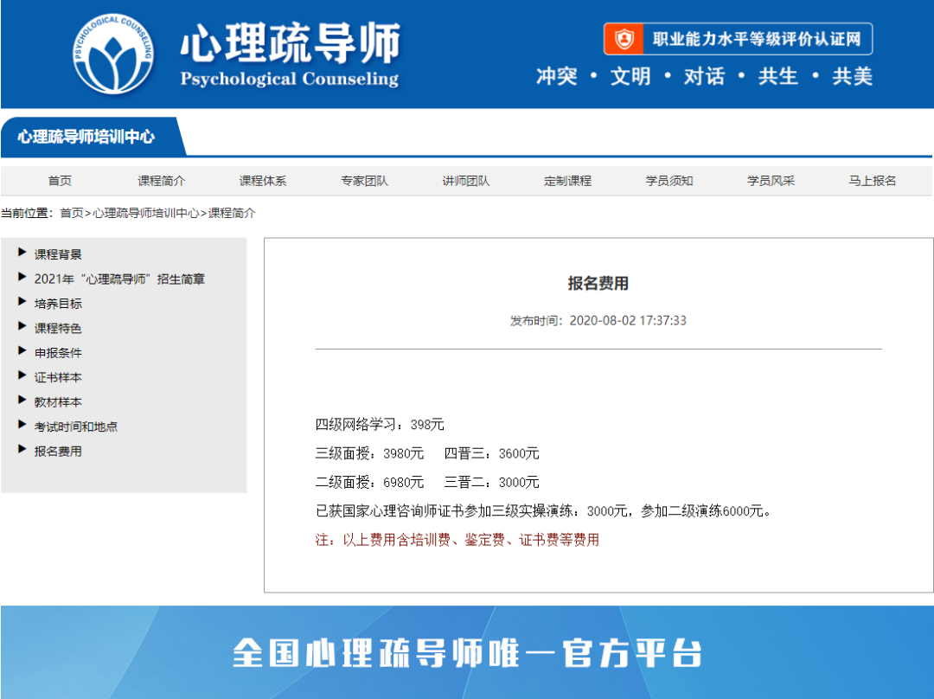Image resolution: width=934 pixels, height=699 pixels.
Task: Open 讲师团队 menu item
Action: click(x=466, y=181)
